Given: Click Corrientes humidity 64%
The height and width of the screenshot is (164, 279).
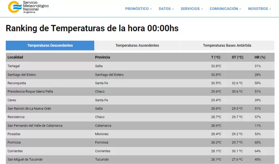Looking at the screenshot, I should tap(258, 151).
